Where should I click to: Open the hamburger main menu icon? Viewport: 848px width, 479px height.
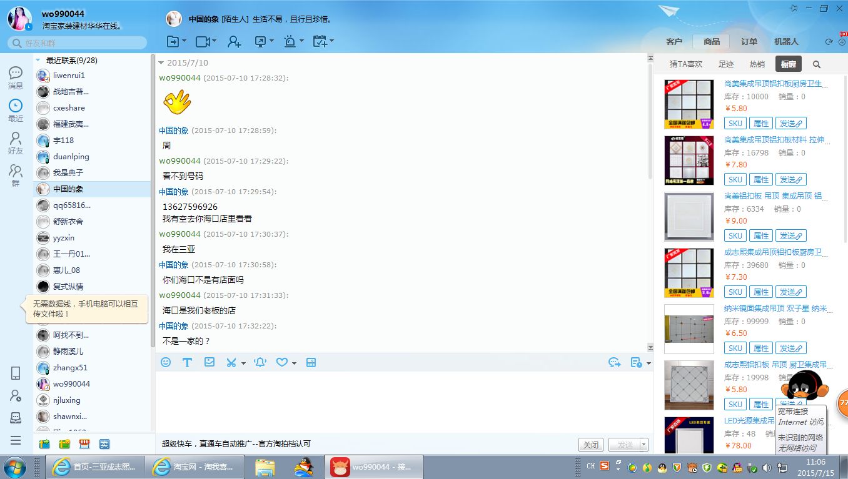16,440
